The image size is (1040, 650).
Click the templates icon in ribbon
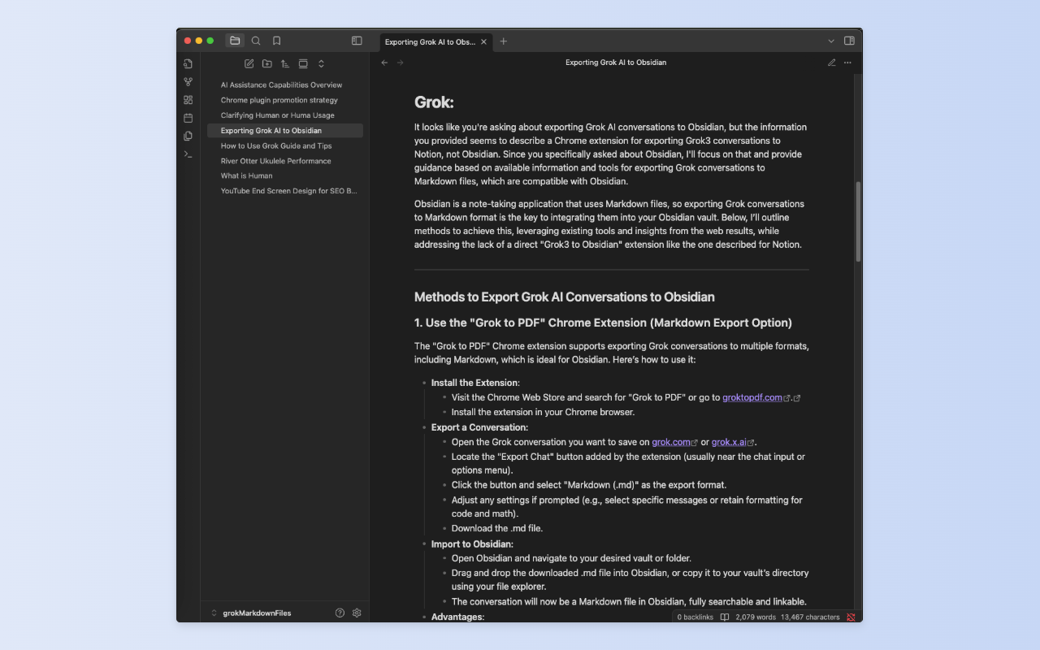pos(188,136)
